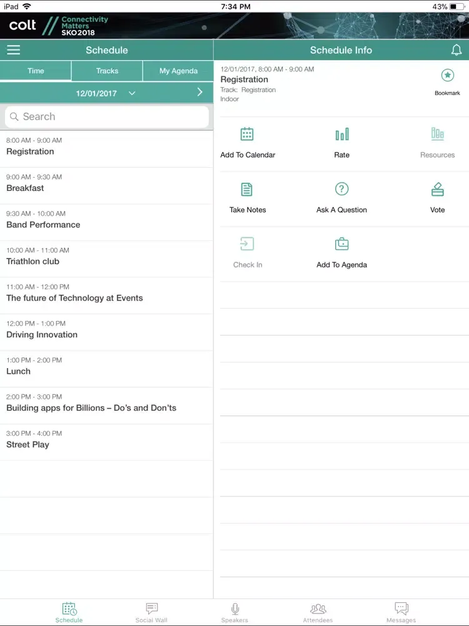The width and height of the screenshot is (469, 626).
Task: Switch to the My Agenda tab
Action: [x=178, y=71]
